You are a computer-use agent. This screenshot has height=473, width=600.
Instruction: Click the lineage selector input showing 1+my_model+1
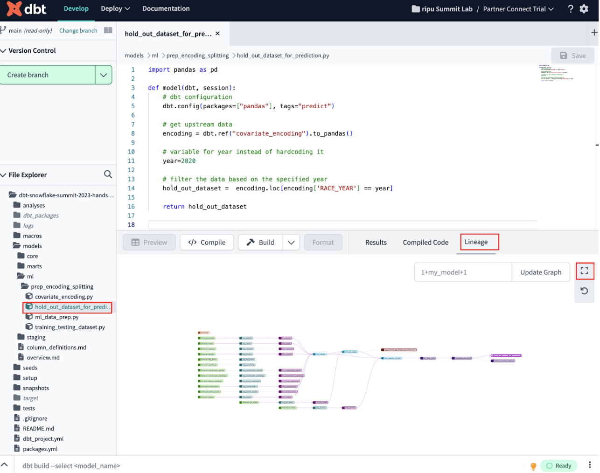click(x=462, y=272)
